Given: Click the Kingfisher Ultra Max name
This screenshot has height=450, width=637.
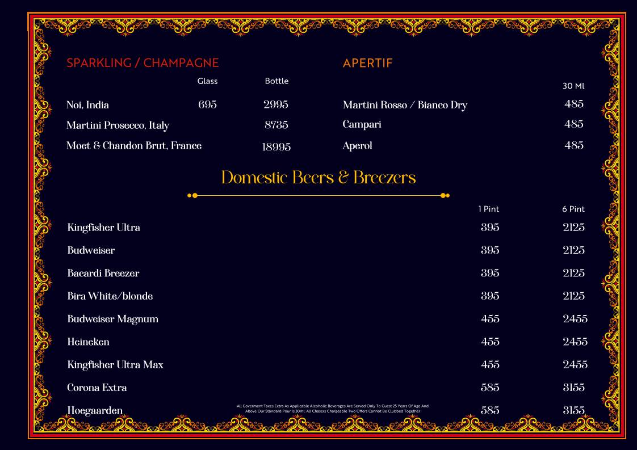Looking at the screenshot, I should [x=115, y=365].
